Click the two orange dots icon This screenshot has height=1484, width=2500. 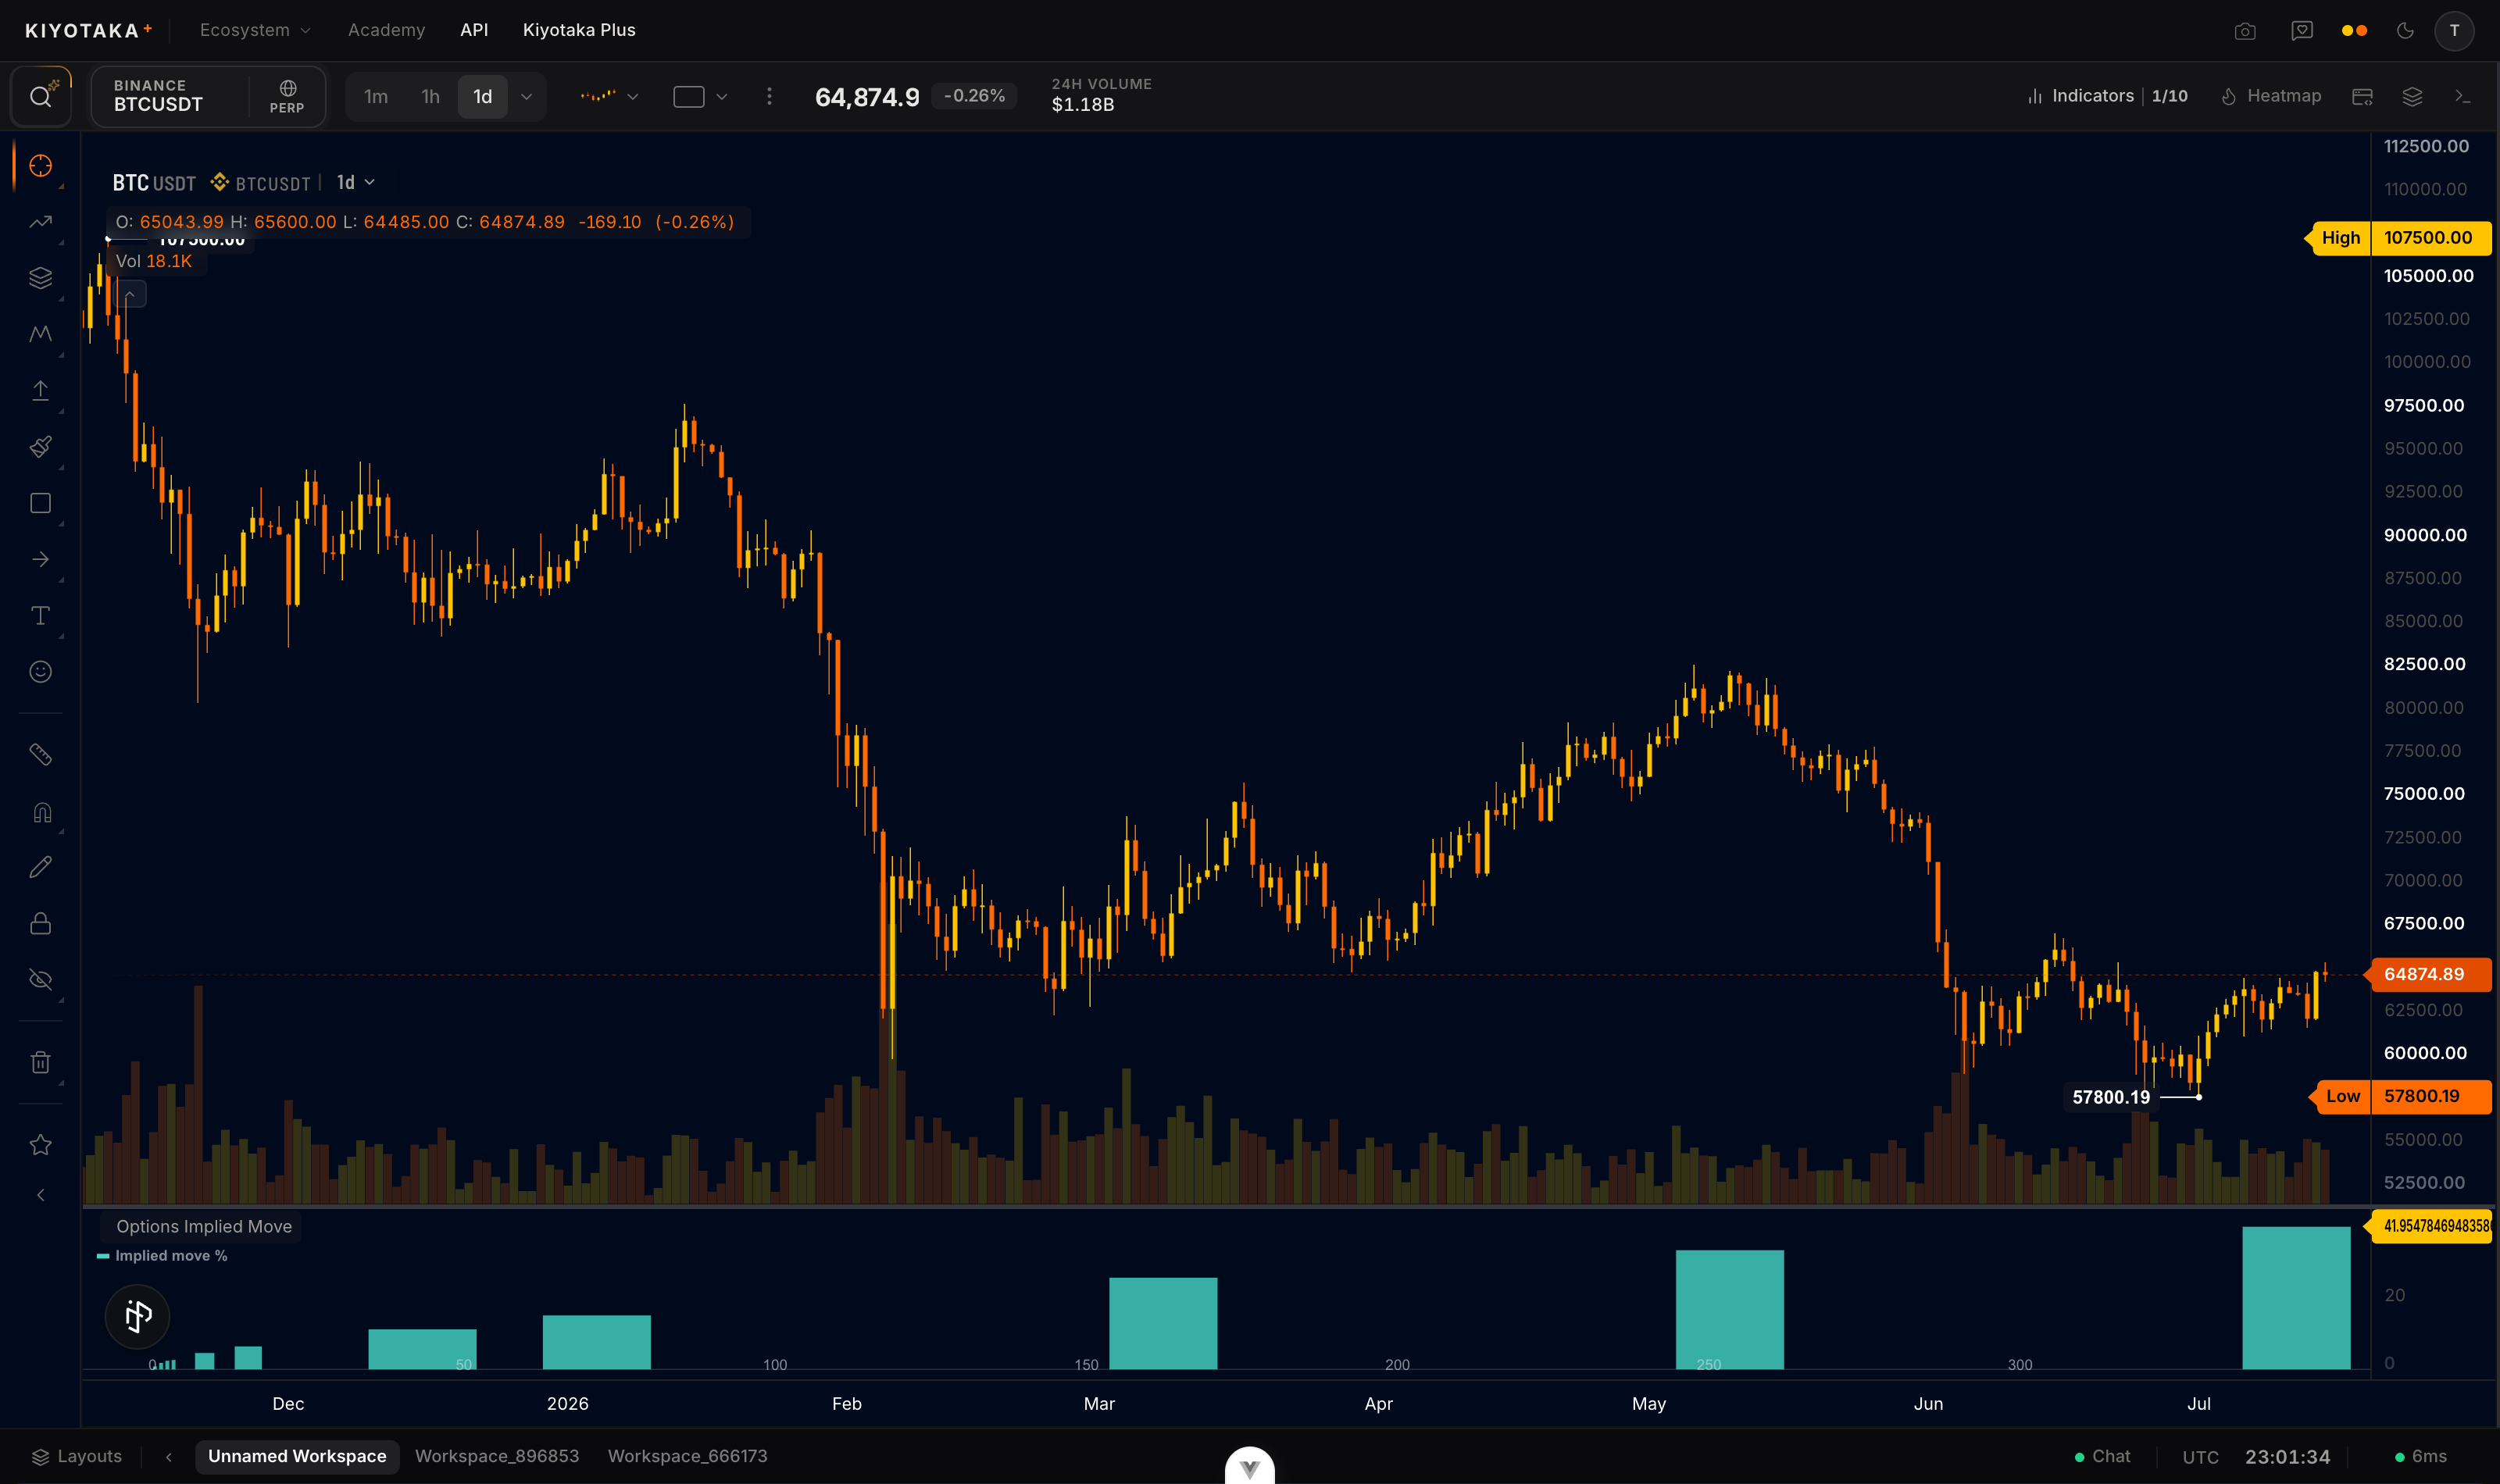[2355, 30]
